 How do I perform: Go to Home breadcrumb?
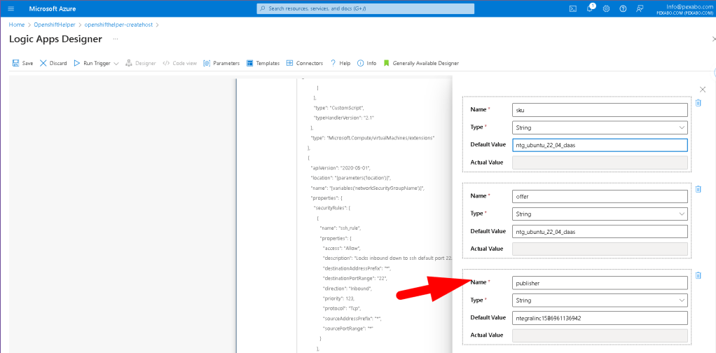click(x=16, y=25)
